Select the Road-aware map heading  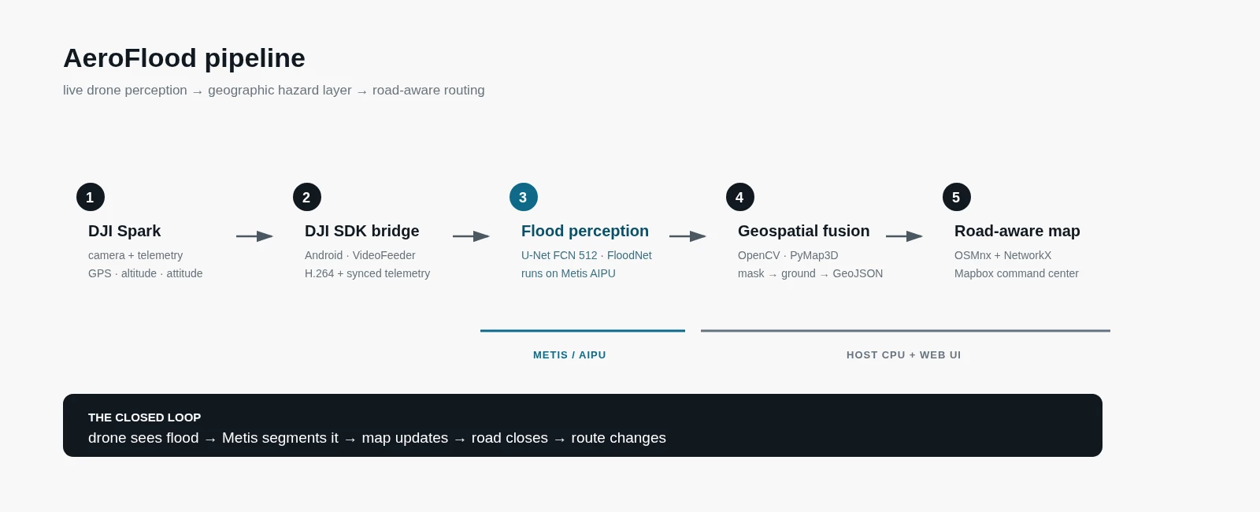point(1017,231)
